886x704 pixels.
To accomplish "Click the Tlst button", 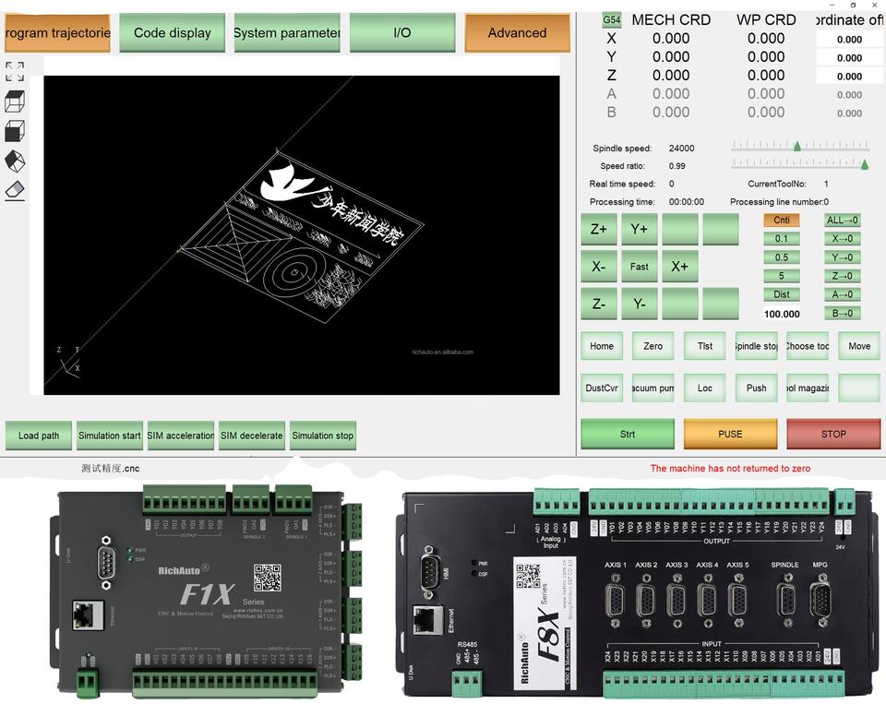I will (704, 346).
